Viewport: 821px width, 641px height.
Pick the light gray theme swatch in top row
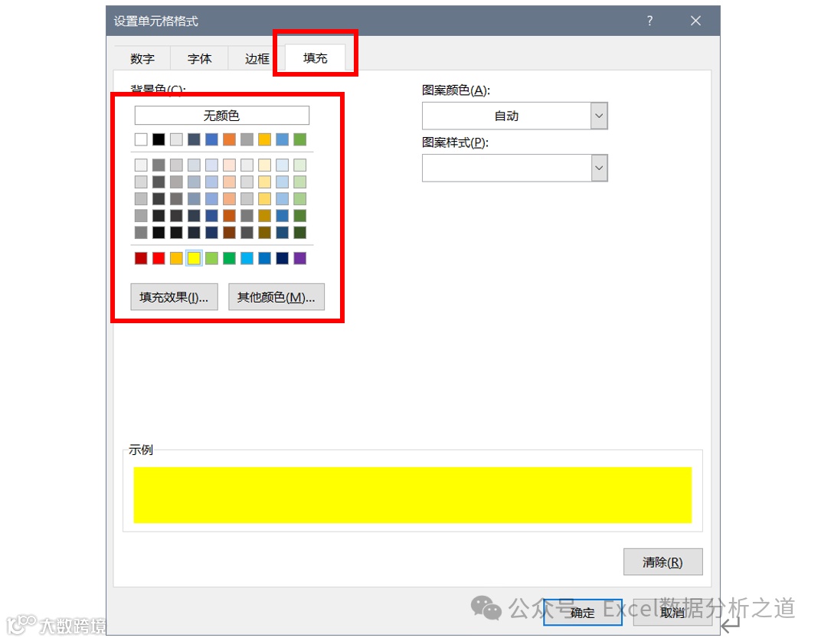(x=176, y=139)
